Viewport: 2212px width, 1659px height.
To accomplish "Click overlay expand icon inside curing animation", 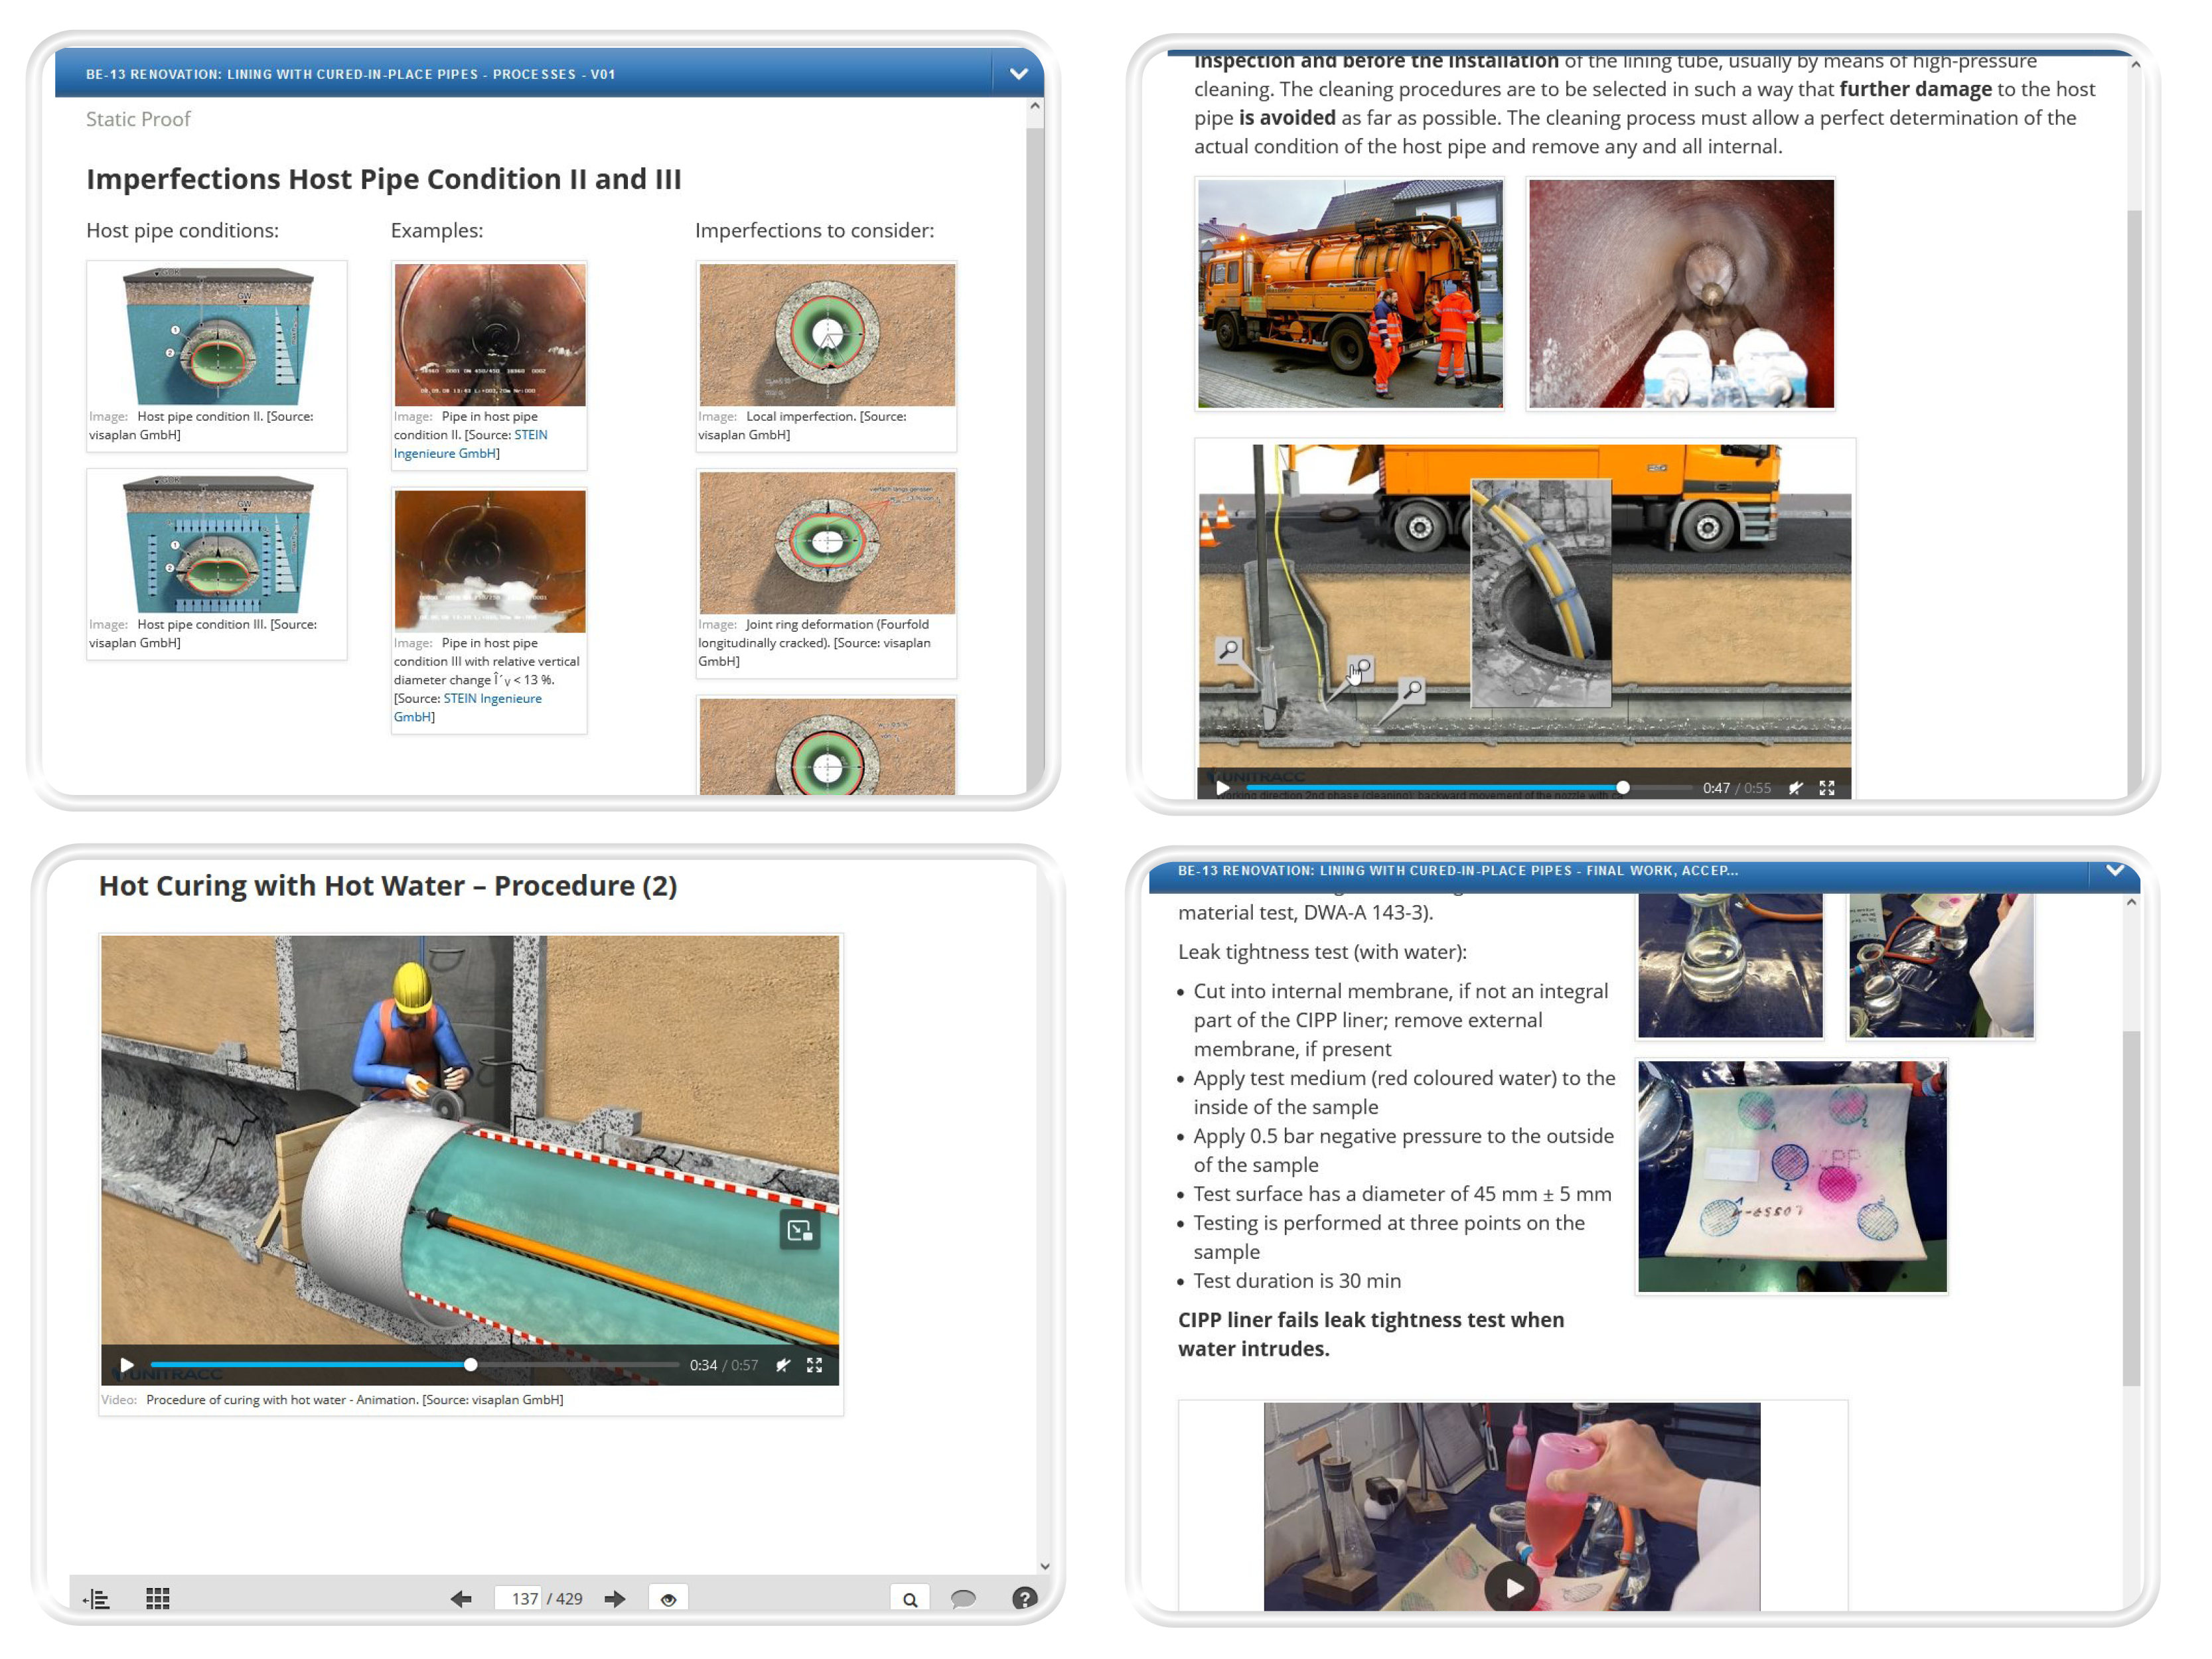I will click(x=799, y=1231).
